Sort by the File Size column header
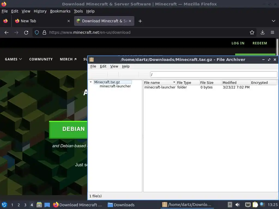This screenshot has height=209, width=279. (x=211, y=82)
